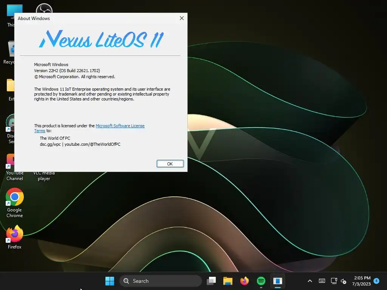Viewport: 387px width, 290px height.
Task: Click the 'Version 22H2 (OS Build 22621.1702)' text
Action: click(67, 71)
